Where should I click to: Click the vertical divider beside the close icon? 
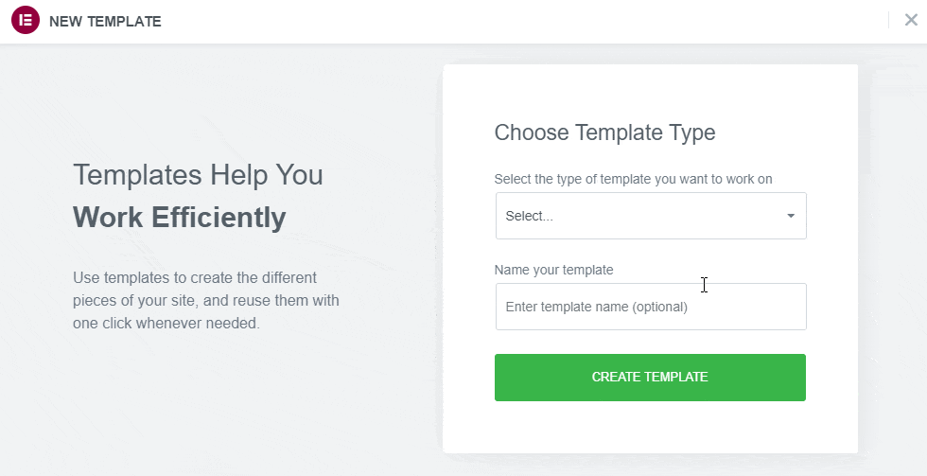click(889, 20)
